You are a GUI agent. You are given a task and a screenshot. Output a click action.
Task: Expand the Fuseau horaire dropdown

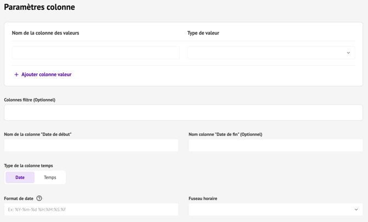coord(275,209)
